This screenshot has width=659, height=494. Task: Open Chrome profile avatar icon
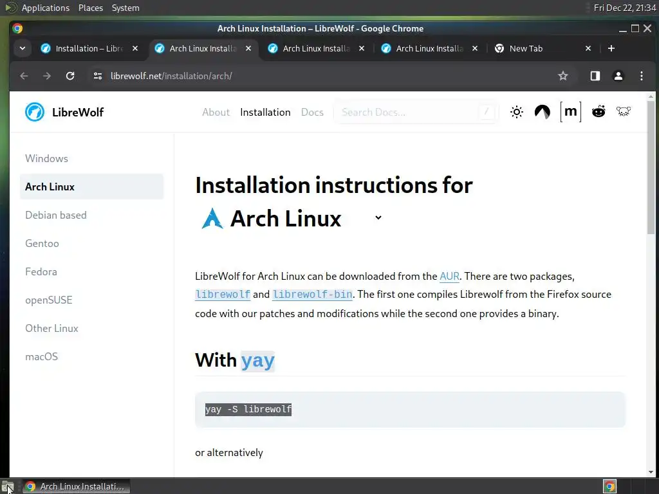[x=618, y=76]
